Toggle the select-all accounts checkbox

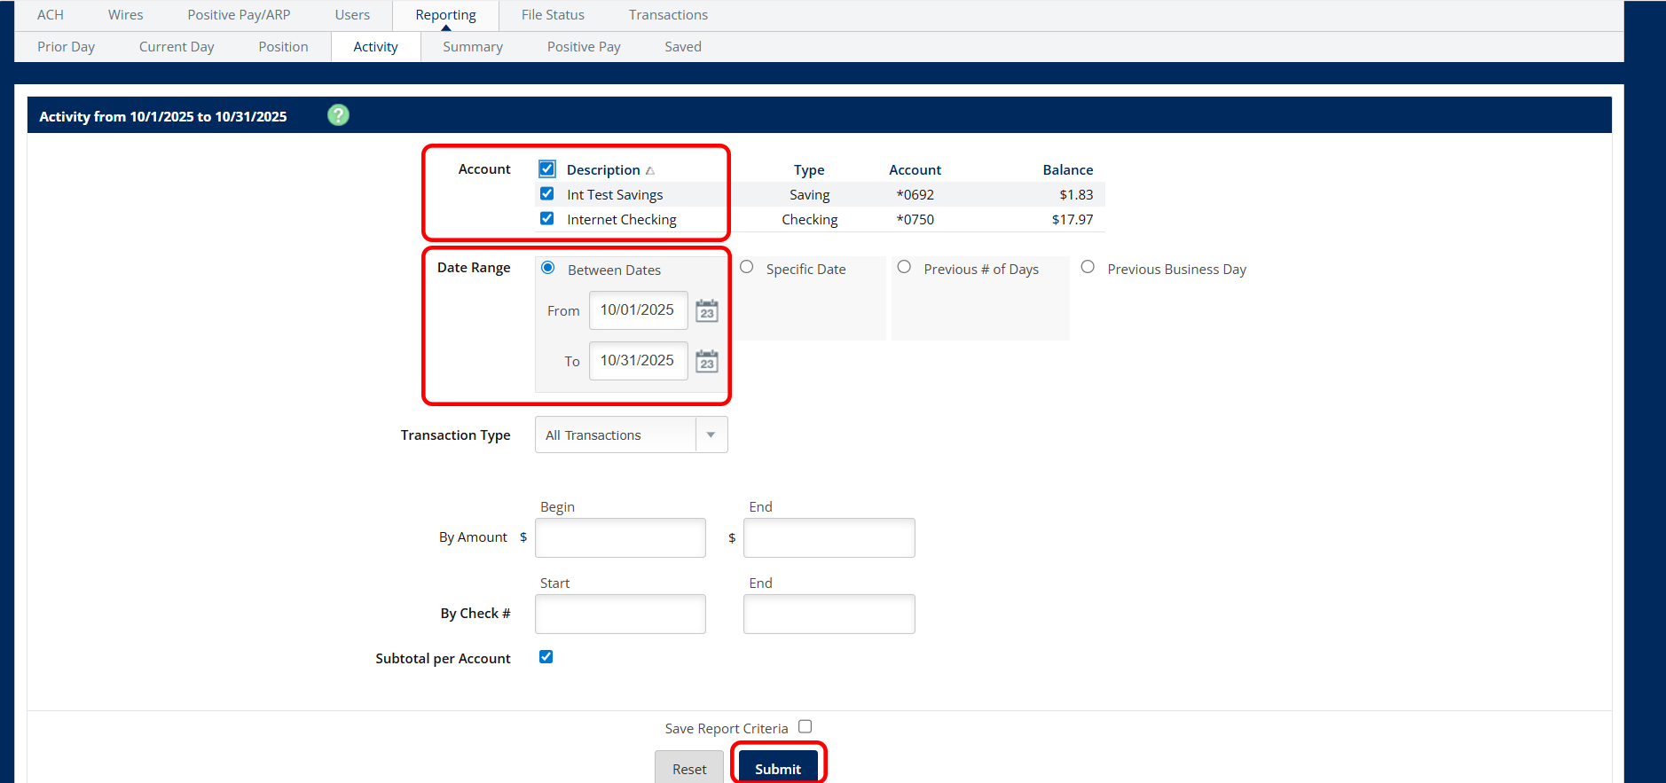click(x=547, y=169)
